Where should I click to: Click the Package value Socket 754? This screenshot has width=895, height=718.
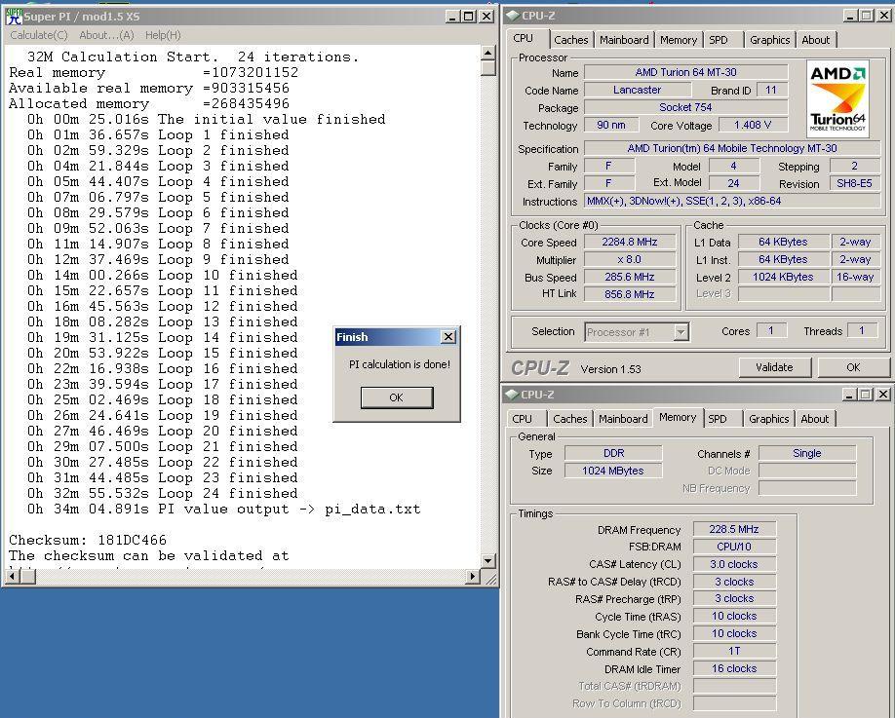click(x=685, y=107)
